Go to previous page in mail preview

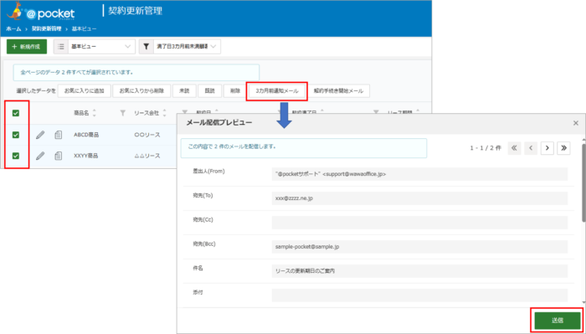(x=531, y=148)
